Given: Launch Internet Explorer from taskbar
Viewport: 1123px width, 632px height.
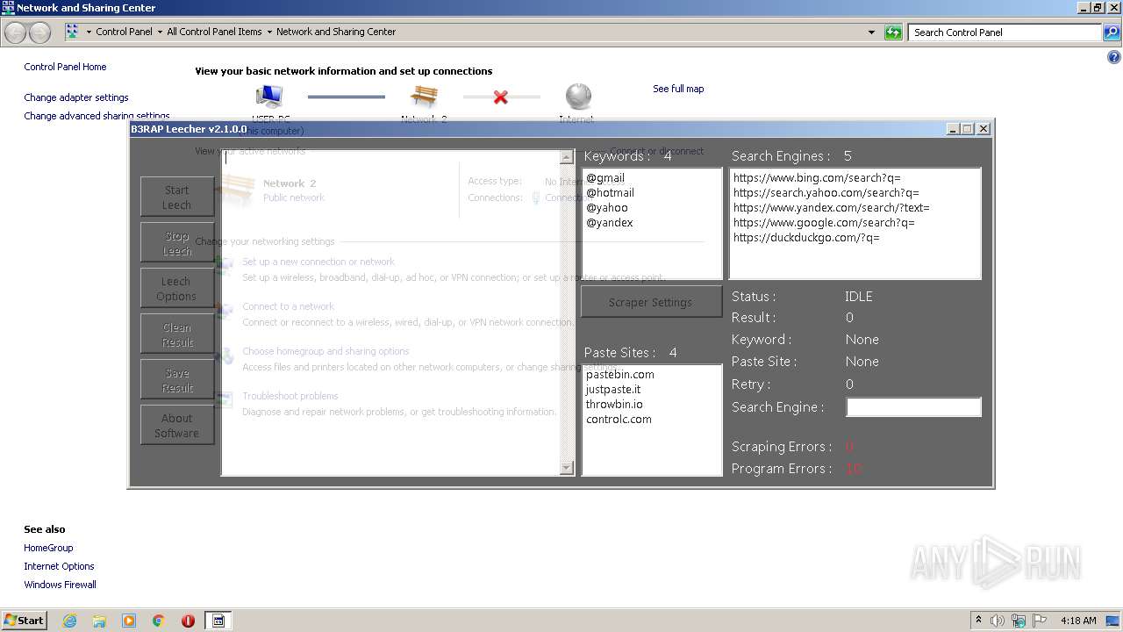Looking at the screenshot, I should 69,621.
